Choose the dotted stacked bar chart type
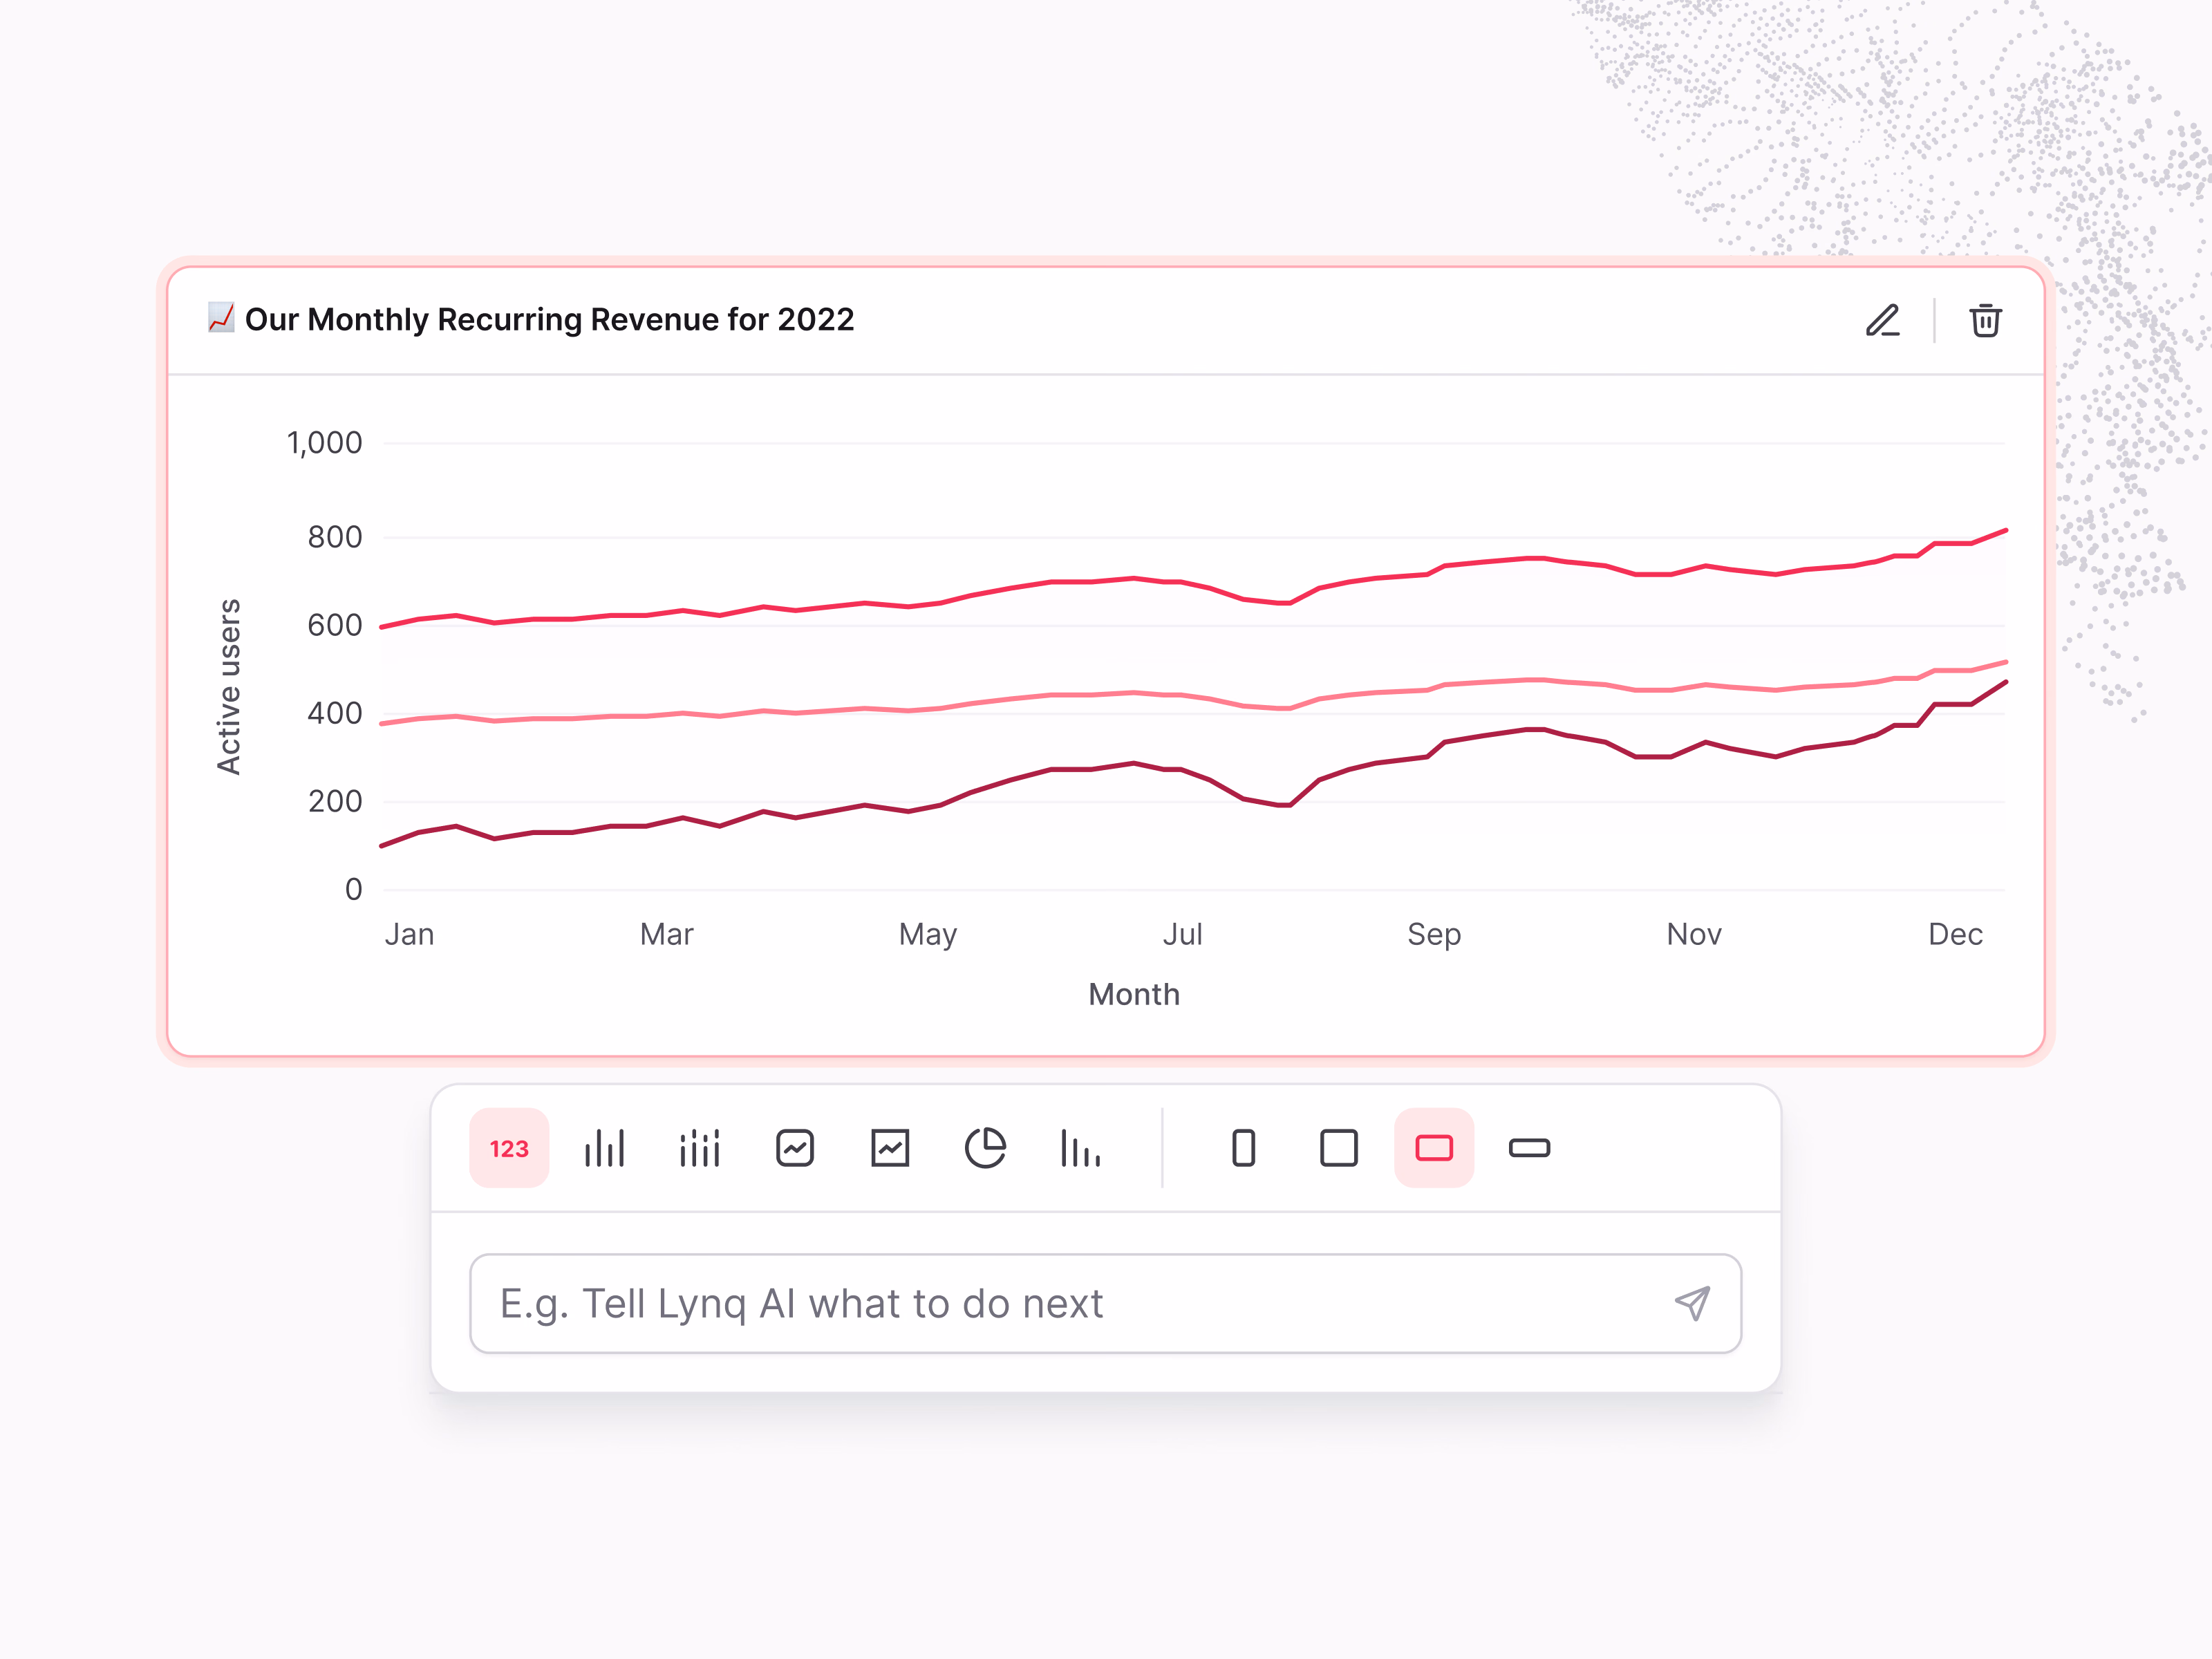This screenshot has width=2212, height=1659. point(699,1148)
